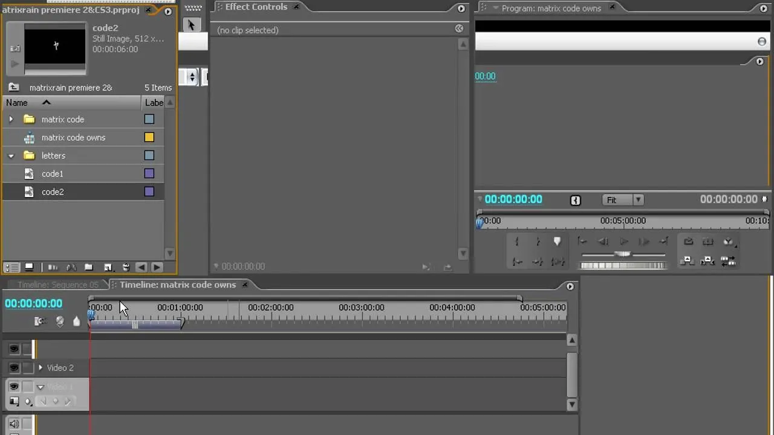Create a new bin in project panel
Viewport: 774px width, 435px height.
point(88,267)
